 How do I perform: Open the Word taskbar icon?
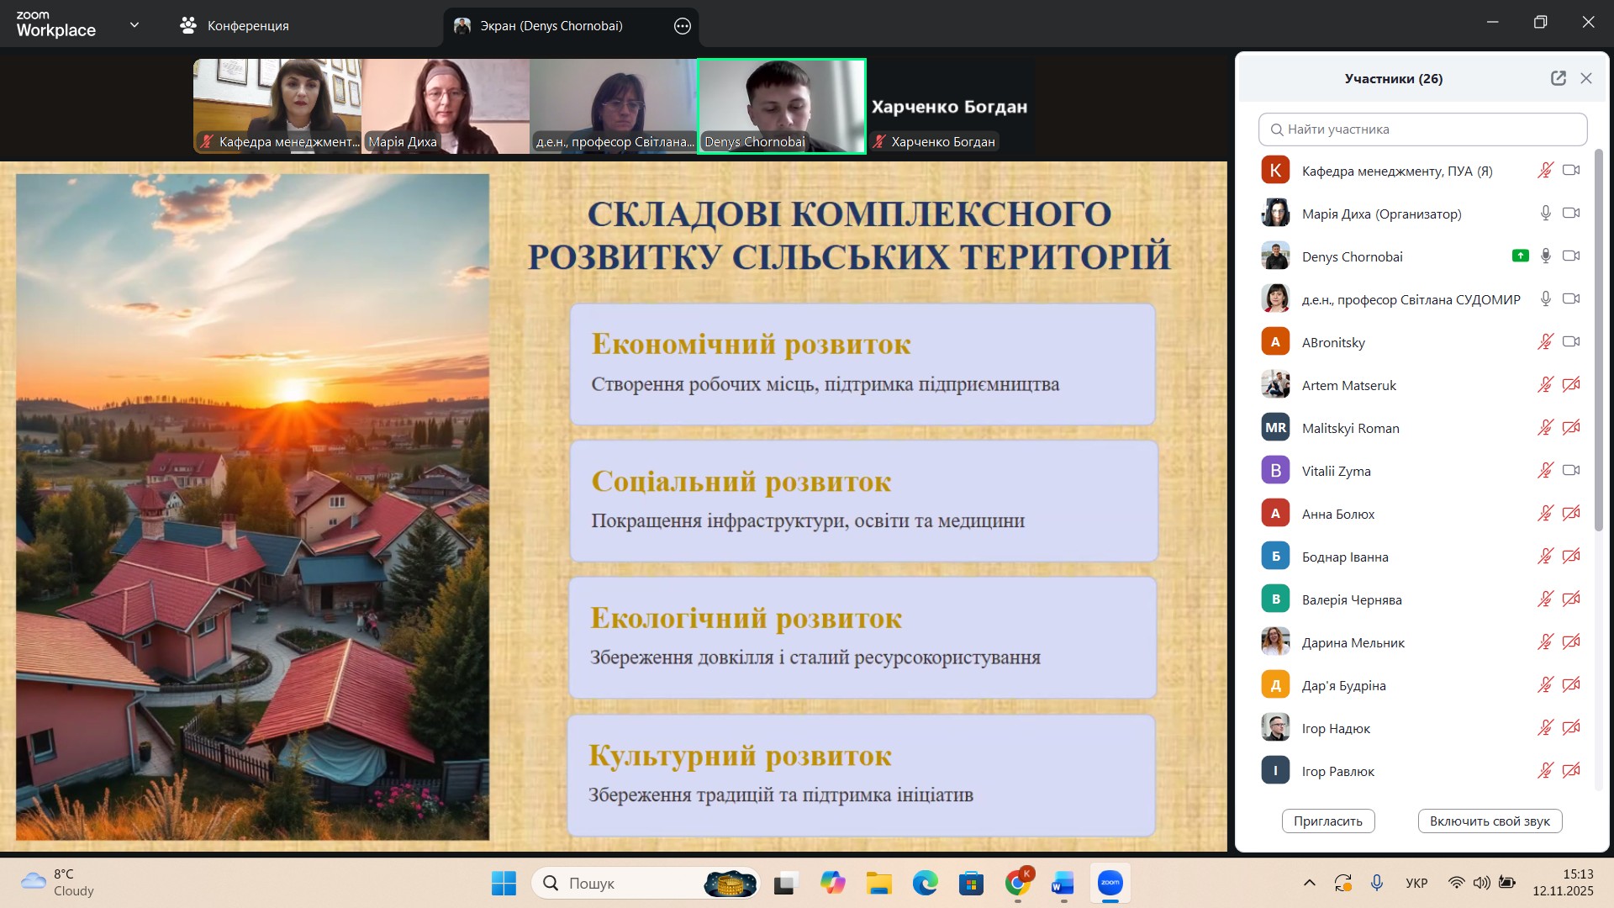pos(1063,883)
